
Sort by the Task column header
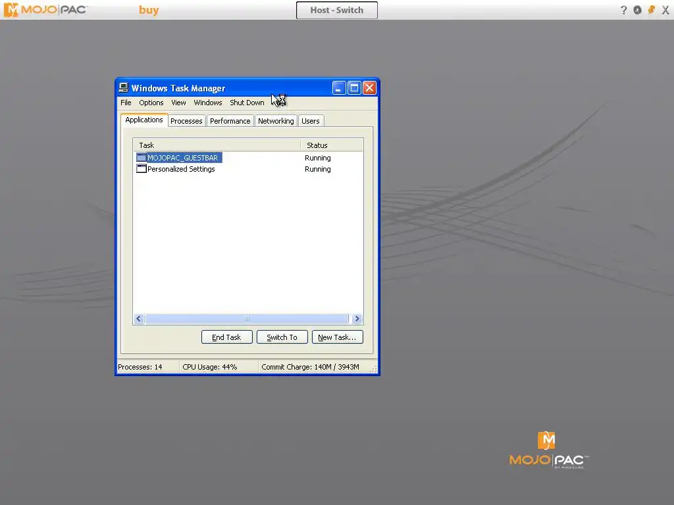pyautogui.click(x=217, y=145)
